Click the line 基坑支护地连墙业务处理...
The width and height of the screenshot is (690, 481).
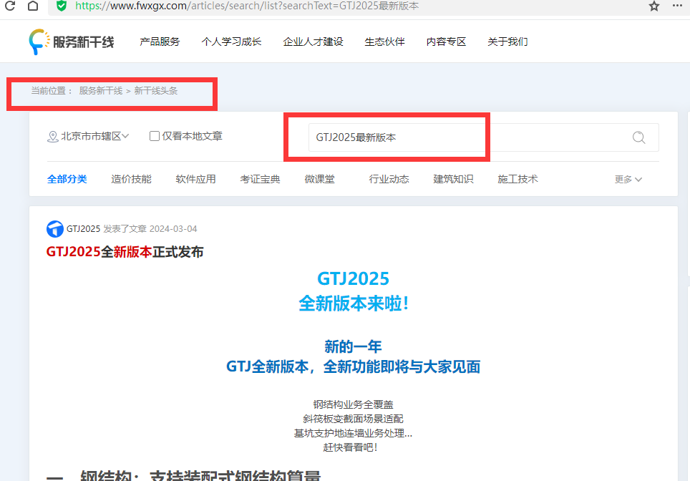(353, 434)
